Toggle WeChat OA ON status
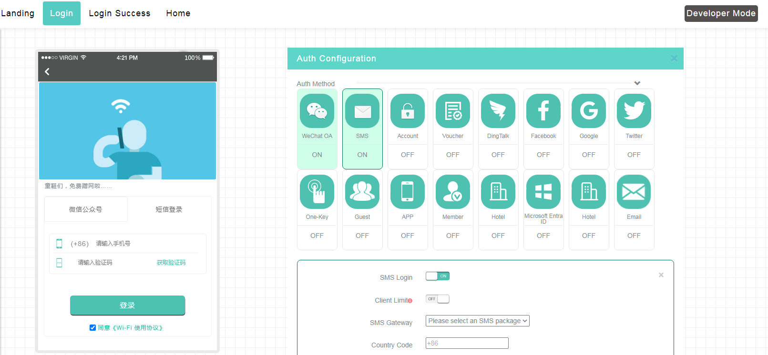 click(x=317, y=155)
